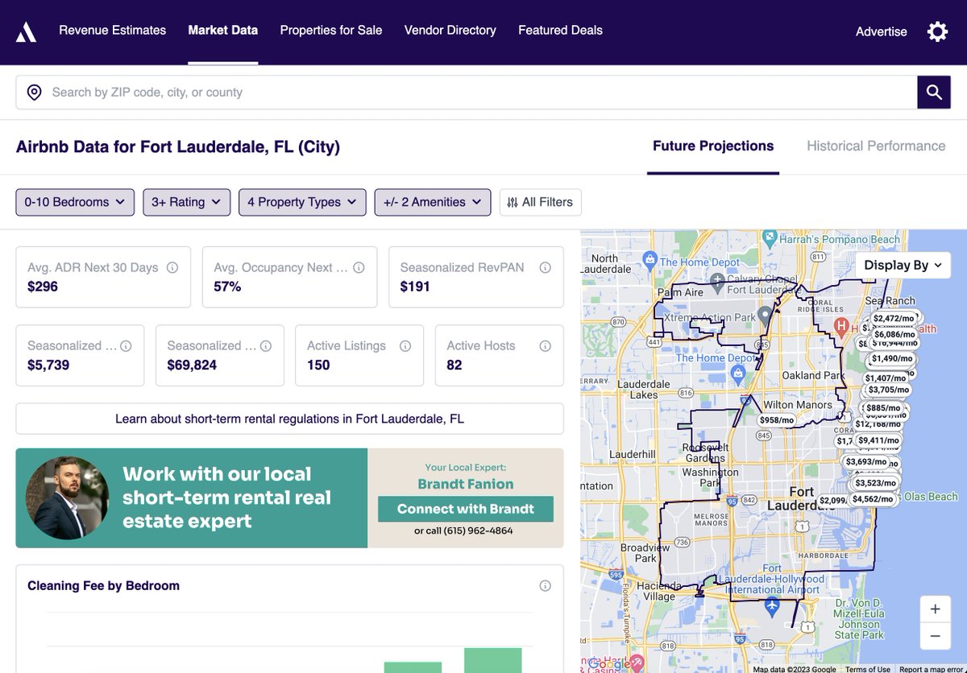Show info for Cleaning Fee by Bedroom

point(545,585)
